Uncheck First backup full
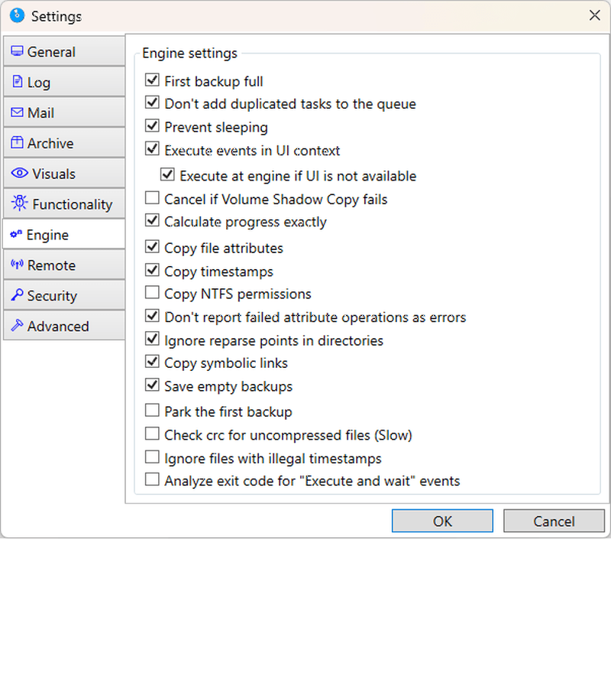Viewport: 611px width, 673px height. click(x=152, y=80)
